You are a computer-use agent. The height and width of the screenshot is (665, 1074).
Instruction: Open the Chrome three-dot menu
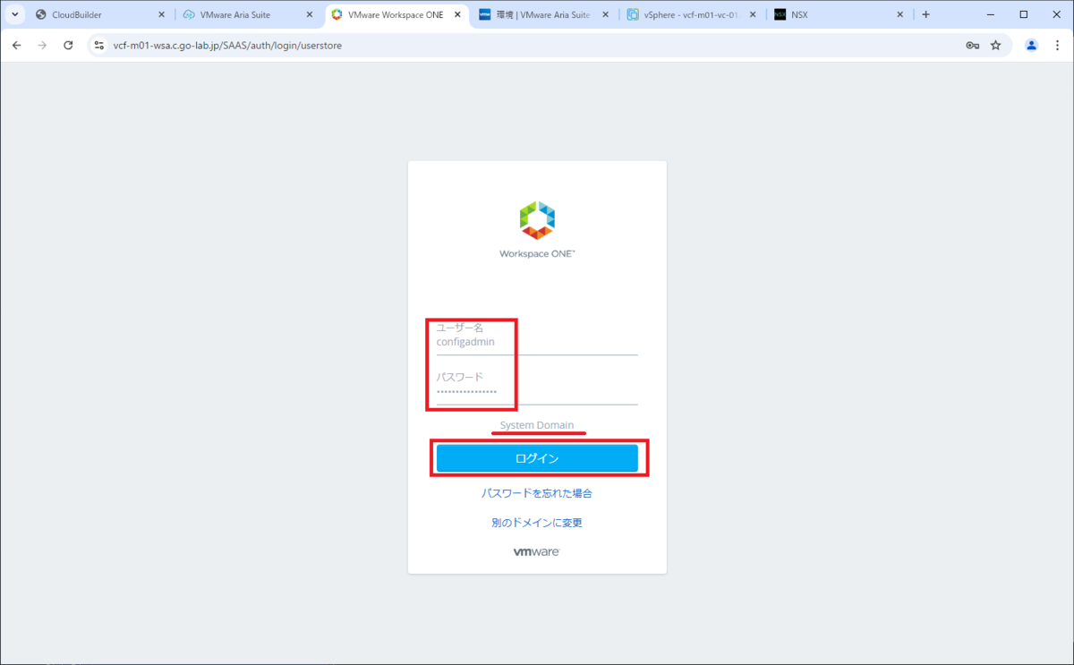[1058, 45]
